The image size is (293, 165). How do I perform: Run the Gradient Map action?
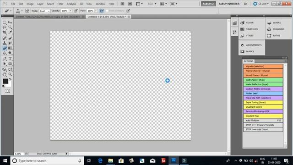click(x=263, y=116)
